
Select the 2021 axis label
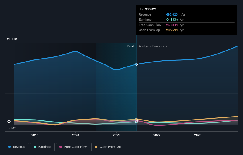click(x=116, y=135)
